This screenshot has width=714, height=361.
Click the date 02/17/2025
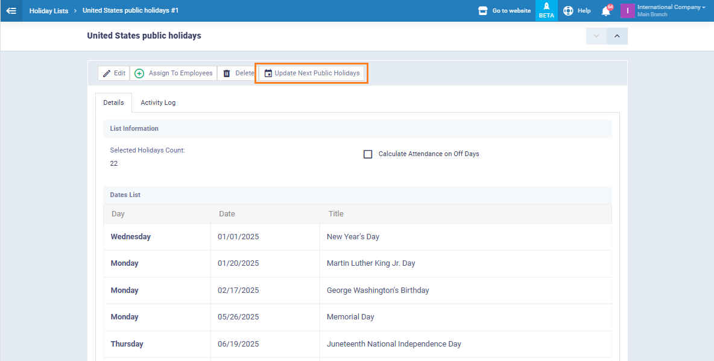click(x=238, y=290)
